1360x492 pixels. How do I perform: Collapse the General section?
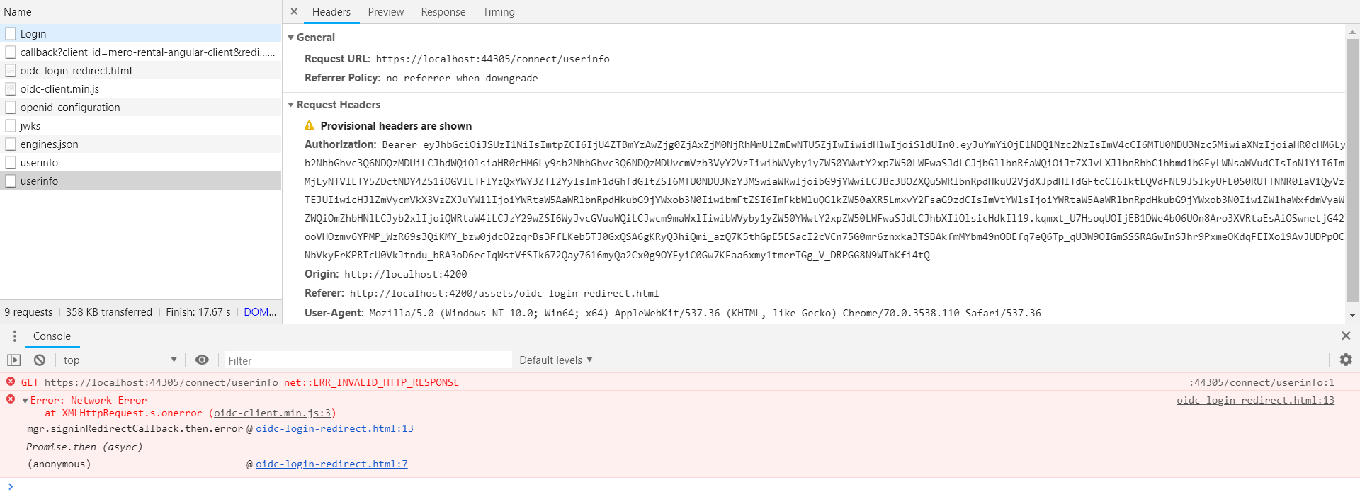click(x=291, y=38)
